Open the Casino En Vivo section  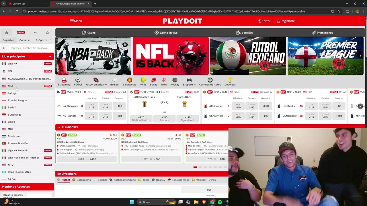click(166, 33)
